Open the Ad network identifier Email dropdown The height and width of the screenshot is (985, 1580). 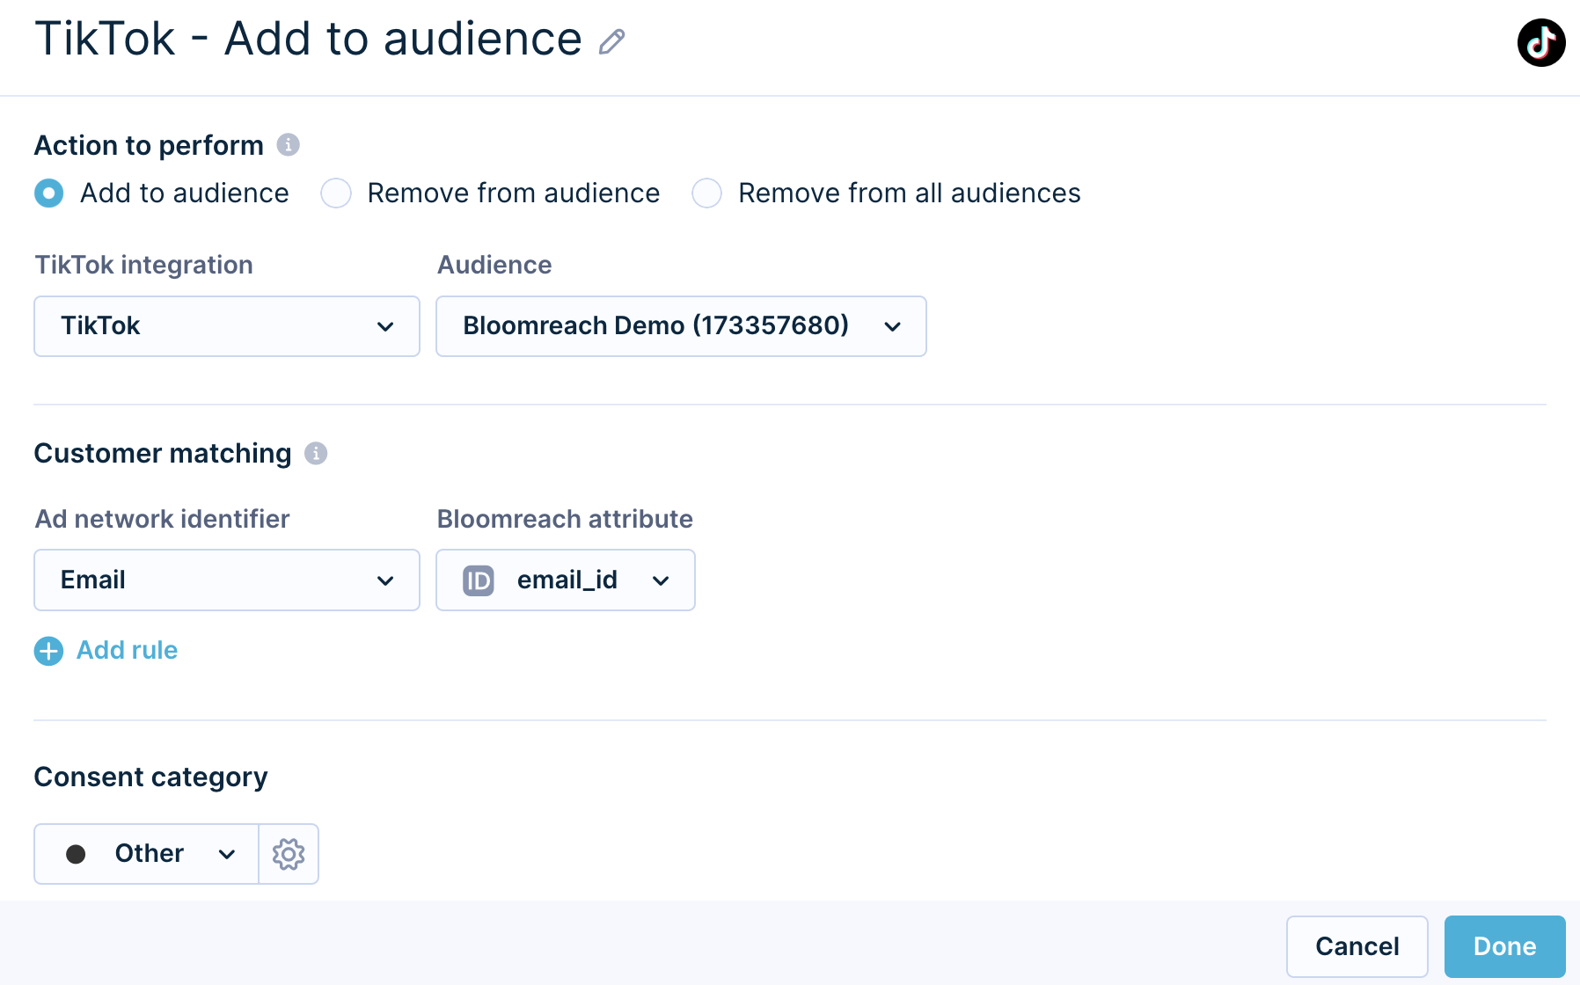(227, 580)
